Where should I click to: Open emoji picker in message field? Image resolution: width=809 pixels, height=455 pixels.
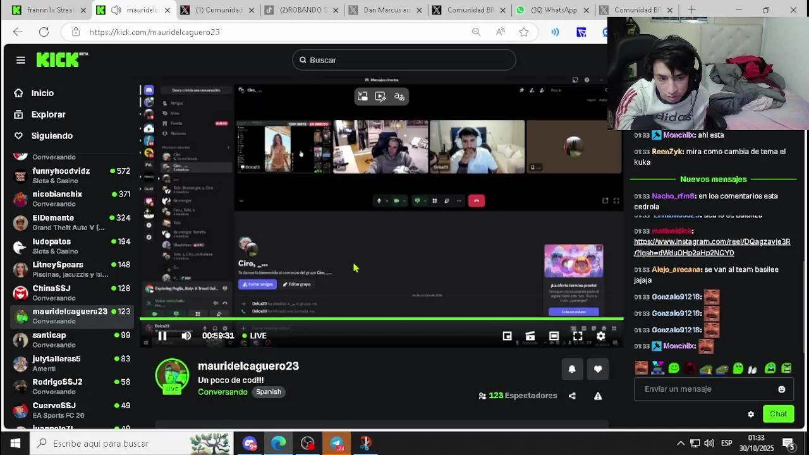click(x=782, y=389)
